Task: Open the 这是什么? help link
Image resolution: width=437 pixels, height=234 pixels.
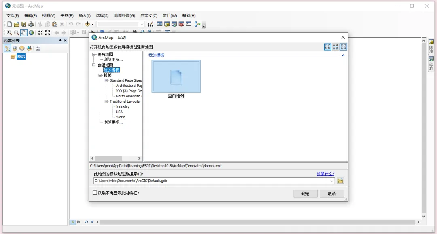Action: click(325, 174)
